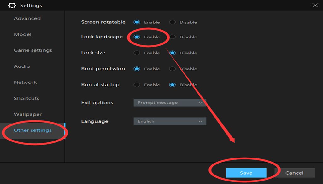Disable Run at startup
Screen dimensions: 323x184
(172, 85)
